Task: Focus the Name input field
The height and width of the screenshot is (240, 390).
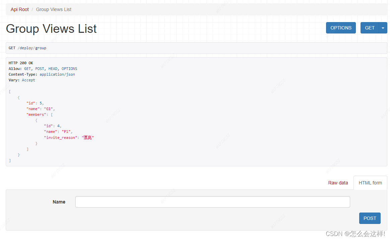Action: pos(213,202)
